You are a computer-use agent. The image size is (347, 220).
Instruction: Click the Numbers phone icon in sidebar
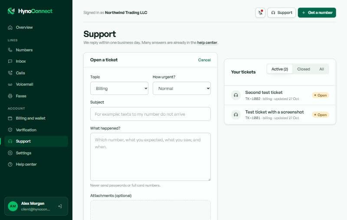pyautogui.click(x=10, y=50)
